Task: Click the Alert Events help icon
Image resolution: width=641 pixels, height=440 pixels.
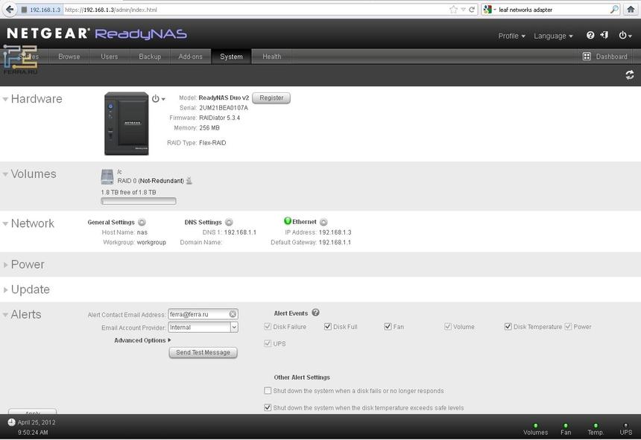Action: tap(315, 313)
